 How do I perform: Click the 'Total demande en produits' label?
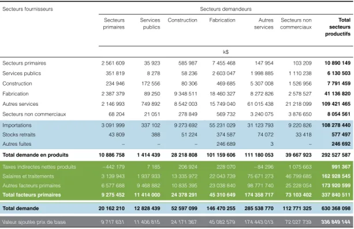click(35, 155)
